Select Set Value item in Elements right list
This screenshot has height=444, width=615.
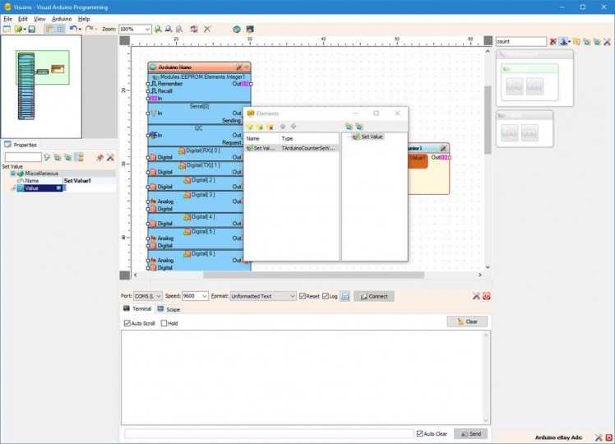tap(371, 136)
